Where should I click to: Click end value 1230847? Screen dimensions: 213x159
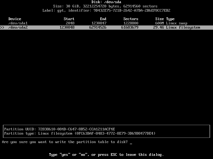click(x=99, y=23)
